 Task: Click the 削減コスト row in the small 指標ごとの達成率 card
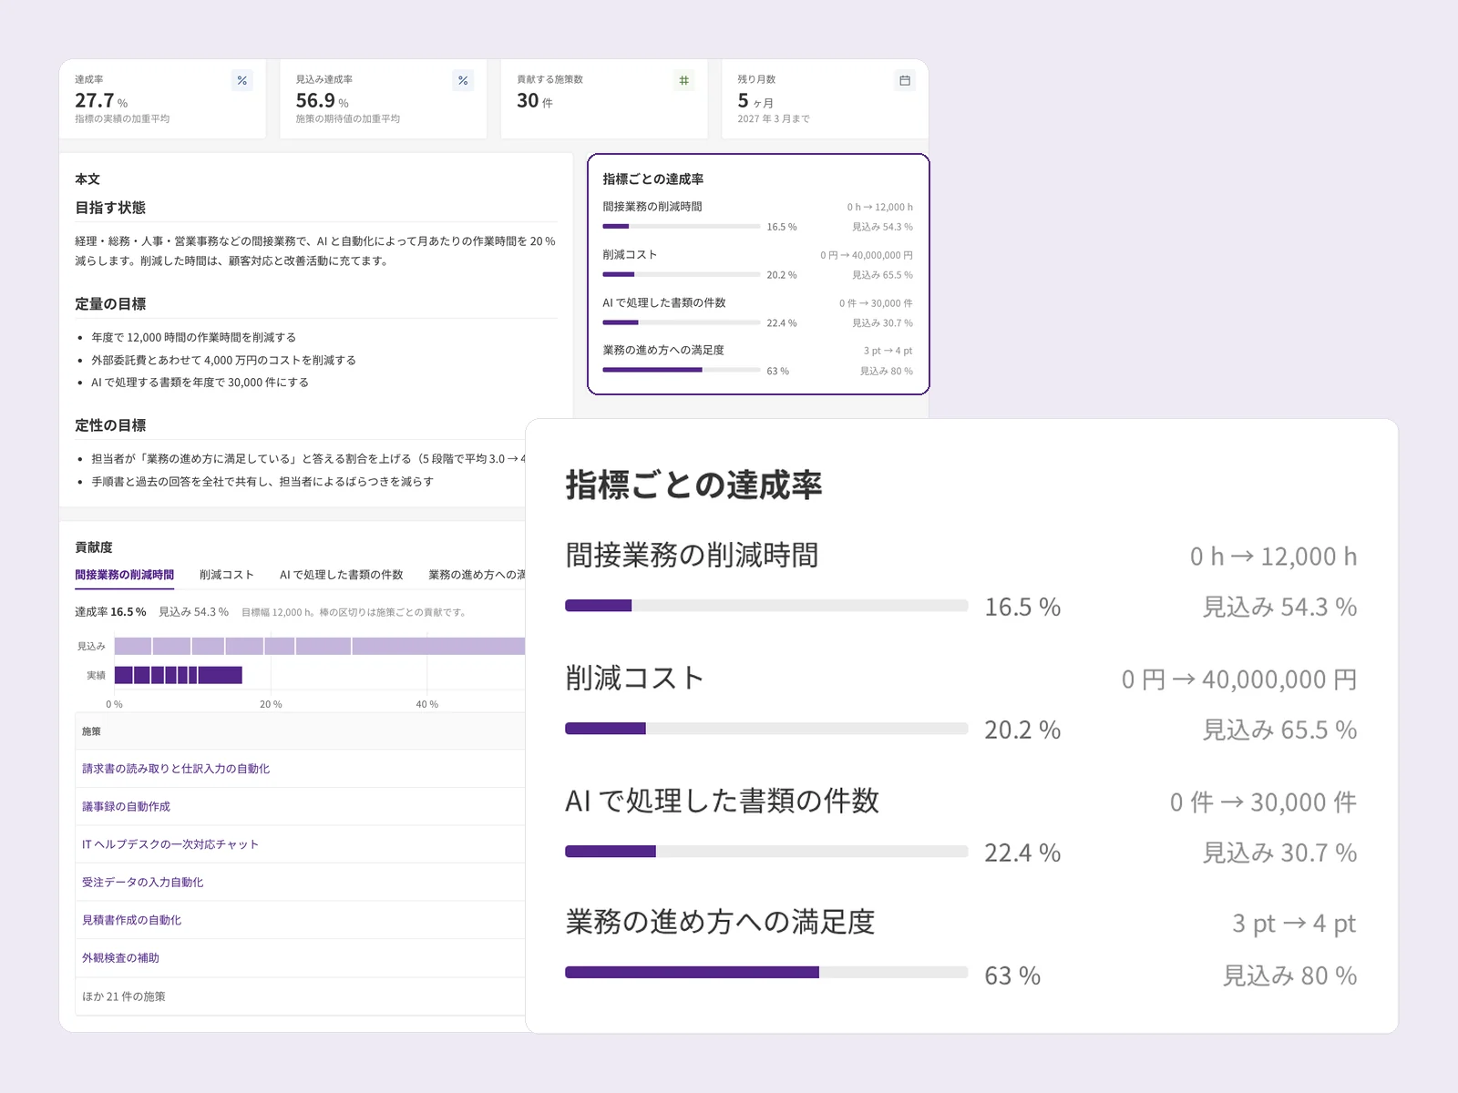point(757,264)
